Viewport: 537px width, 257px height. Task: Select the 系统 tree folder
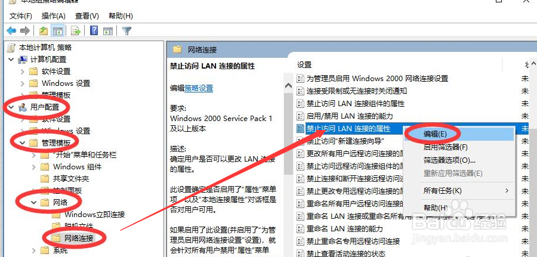60,250
